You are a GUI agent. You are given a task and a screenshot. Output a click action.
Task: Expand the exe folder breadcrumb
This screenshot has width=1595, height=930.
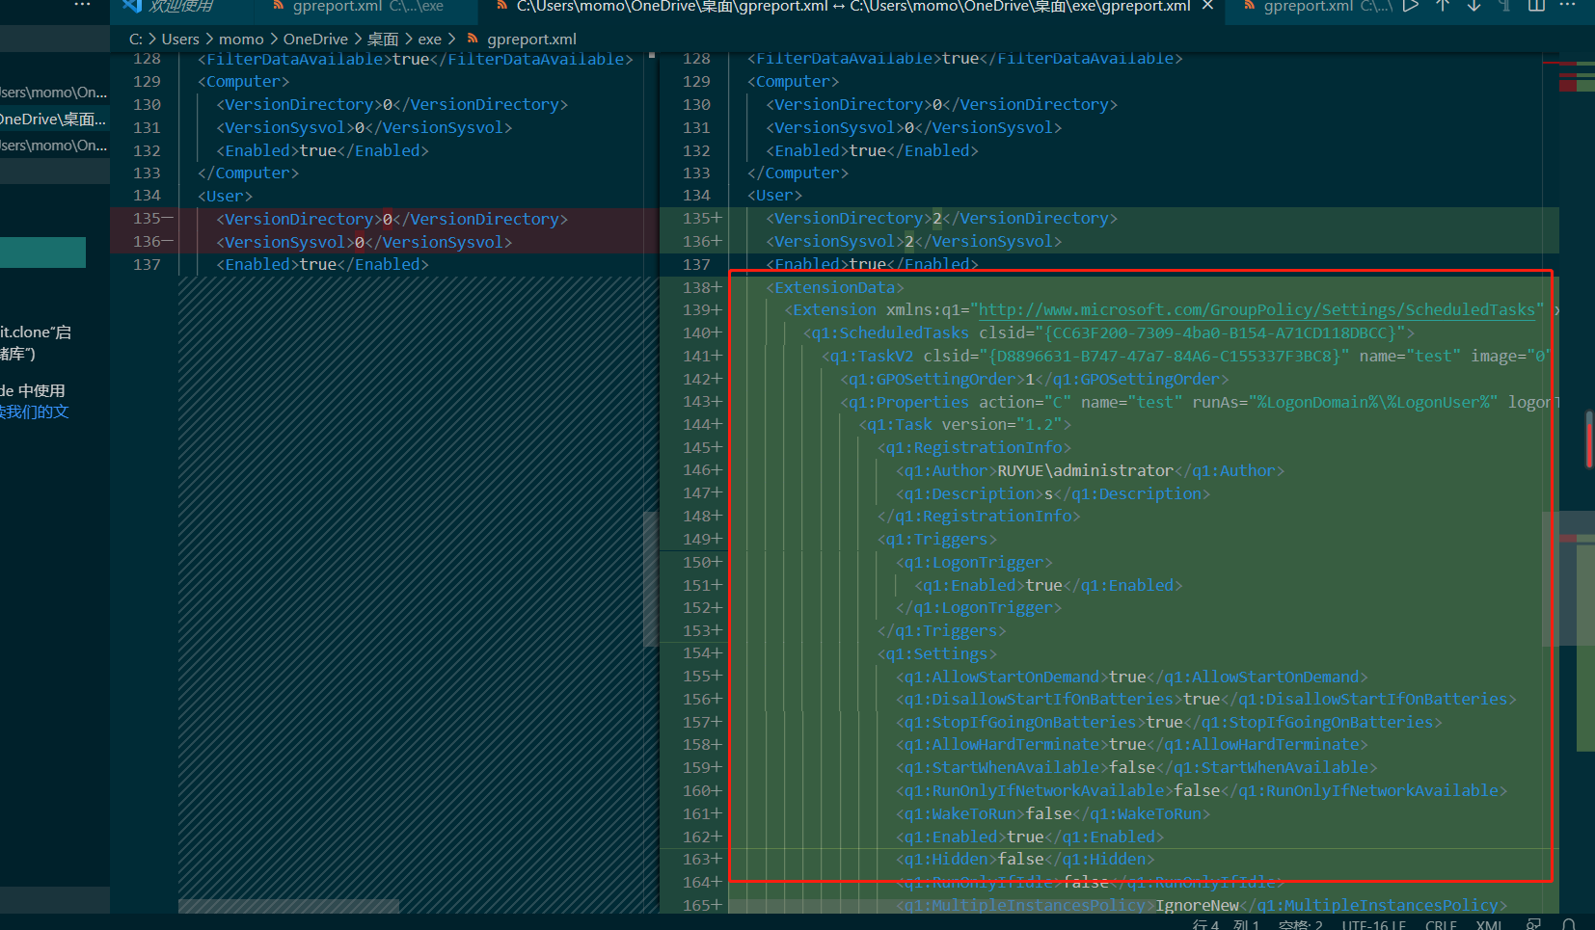[429, 40]
